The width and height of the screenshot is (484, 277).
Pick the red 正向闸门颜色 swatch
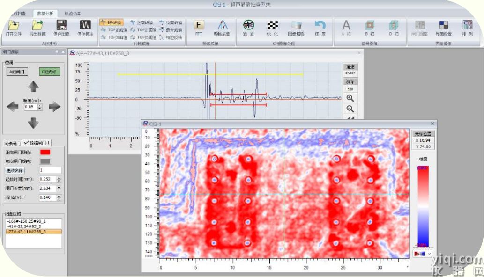pyautogui.click(x=45, y=152)
